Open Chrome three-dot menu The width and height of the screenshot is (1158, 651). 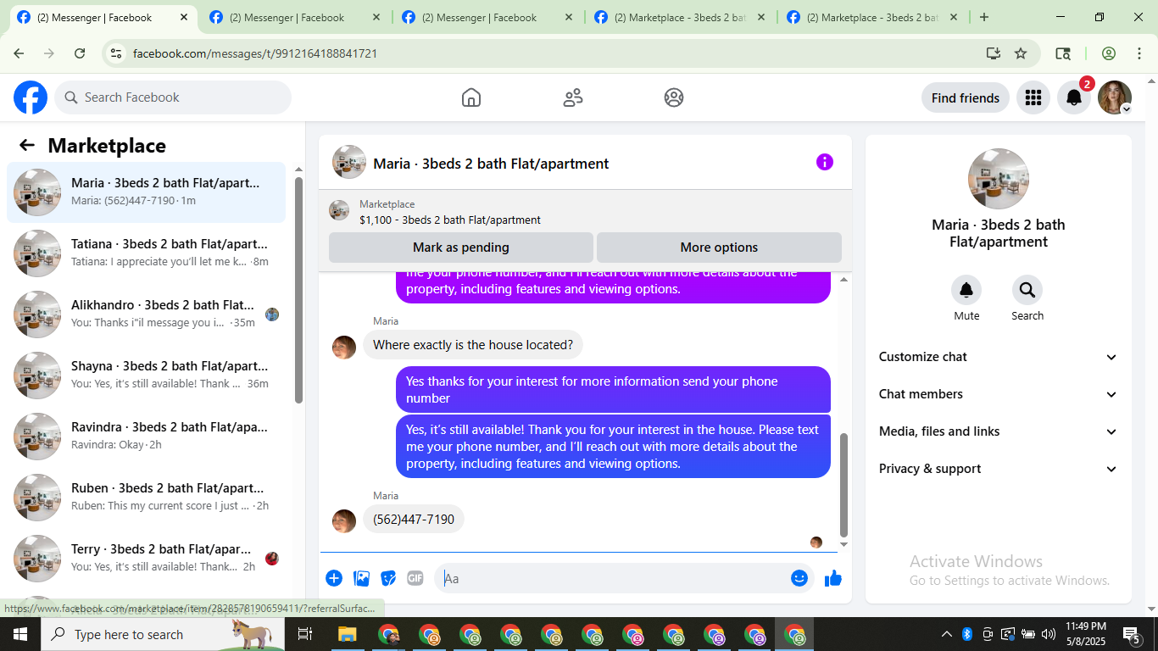point(1139,53)
